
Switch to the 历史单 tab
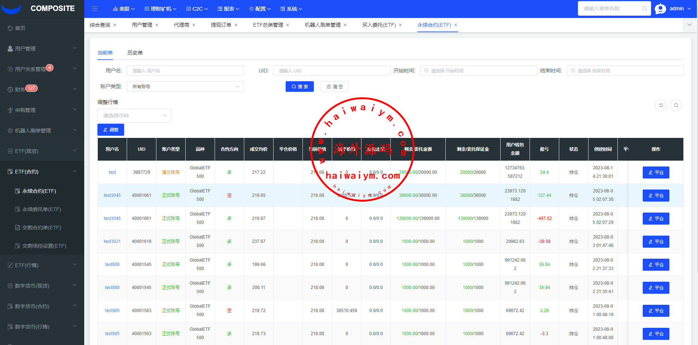coord(135,53)
